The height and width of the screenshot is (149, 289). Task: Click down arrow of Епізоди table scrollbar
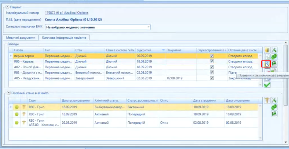pyautogui.click(x=260, y=85)
